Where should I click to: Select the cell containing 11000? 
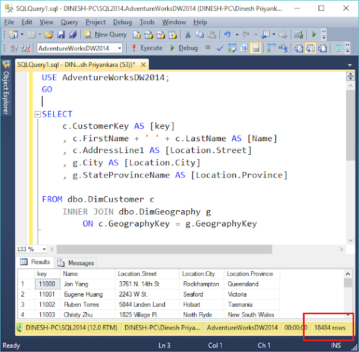47,284
